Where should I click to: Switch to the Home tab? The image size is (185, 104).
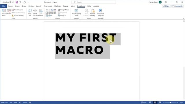10,6
